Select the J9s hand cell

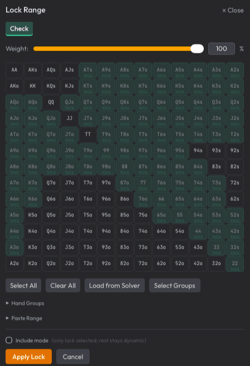click(106, 118)
